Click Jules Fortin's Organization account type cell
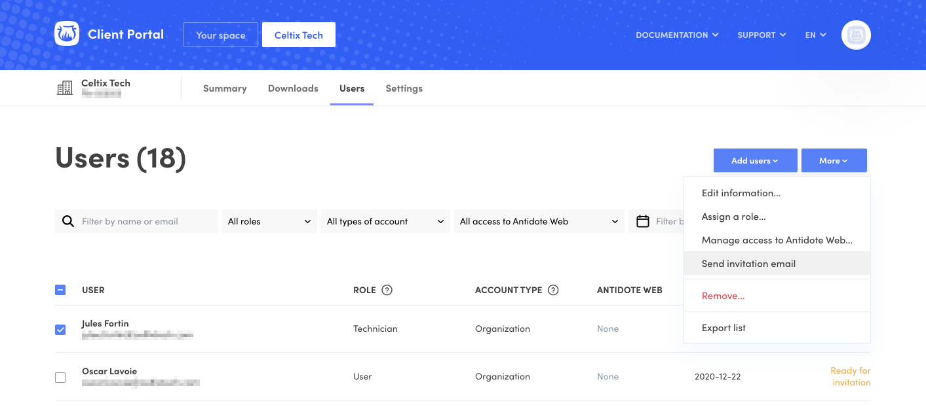Viewport: 926px width, 407px height. click(x=503, y=328)
